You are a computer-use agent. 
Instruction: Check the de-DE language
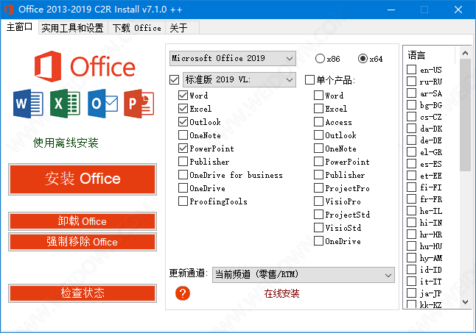(x=412, y=140)
